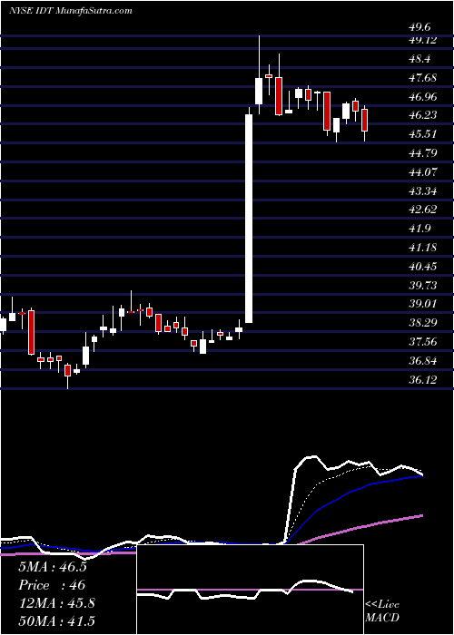The image size is (454, 635).
Task: Click the MACD inset chart panel
Action: point(250,590)
